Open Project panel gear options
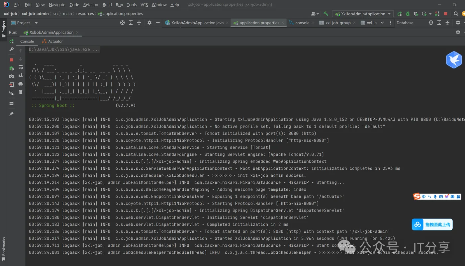This screenshot has width=465, height=266. coord(149,23)
